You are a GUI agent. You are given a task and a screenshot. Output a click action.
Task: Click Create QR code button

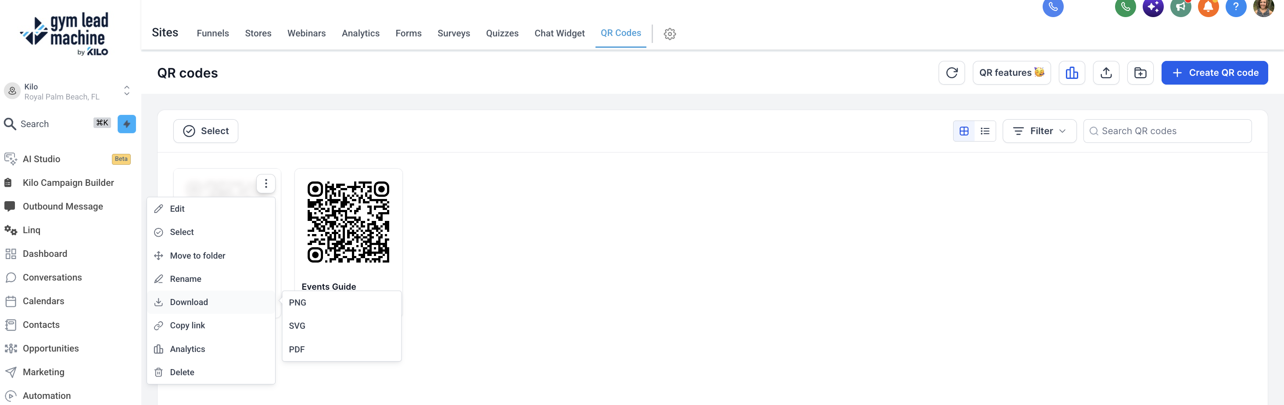click(x=1214, y=73)
